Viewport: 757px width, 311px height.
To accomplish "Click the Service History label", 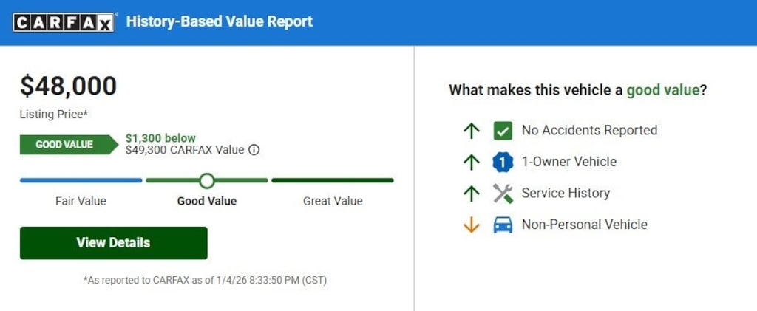I will click(566, 194).
